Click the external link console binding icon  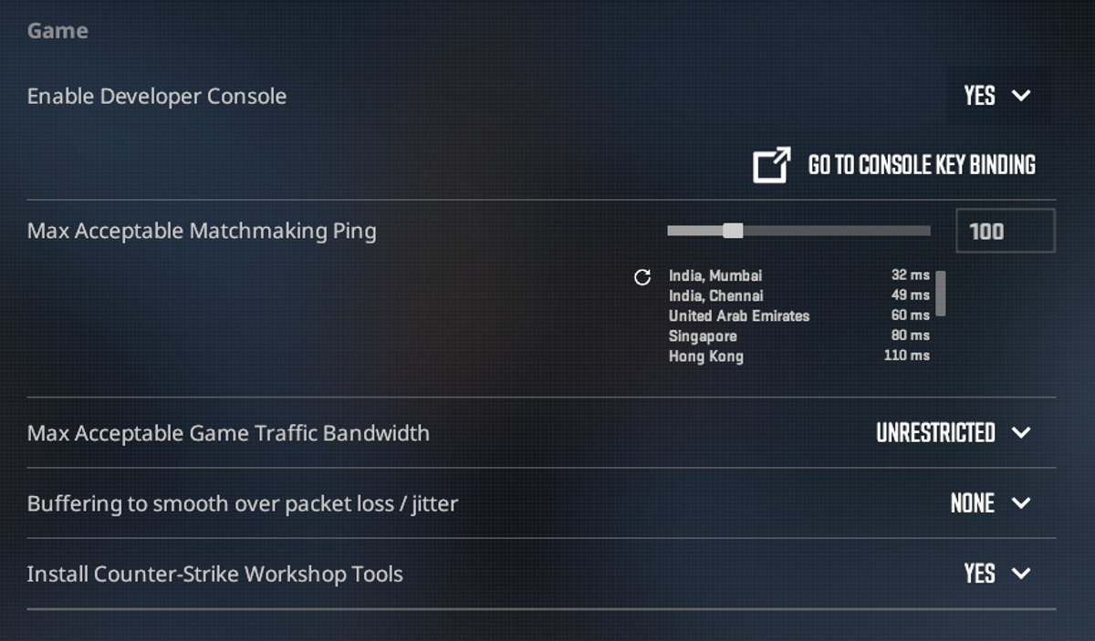pyautogui.click(x=771, y=165)
